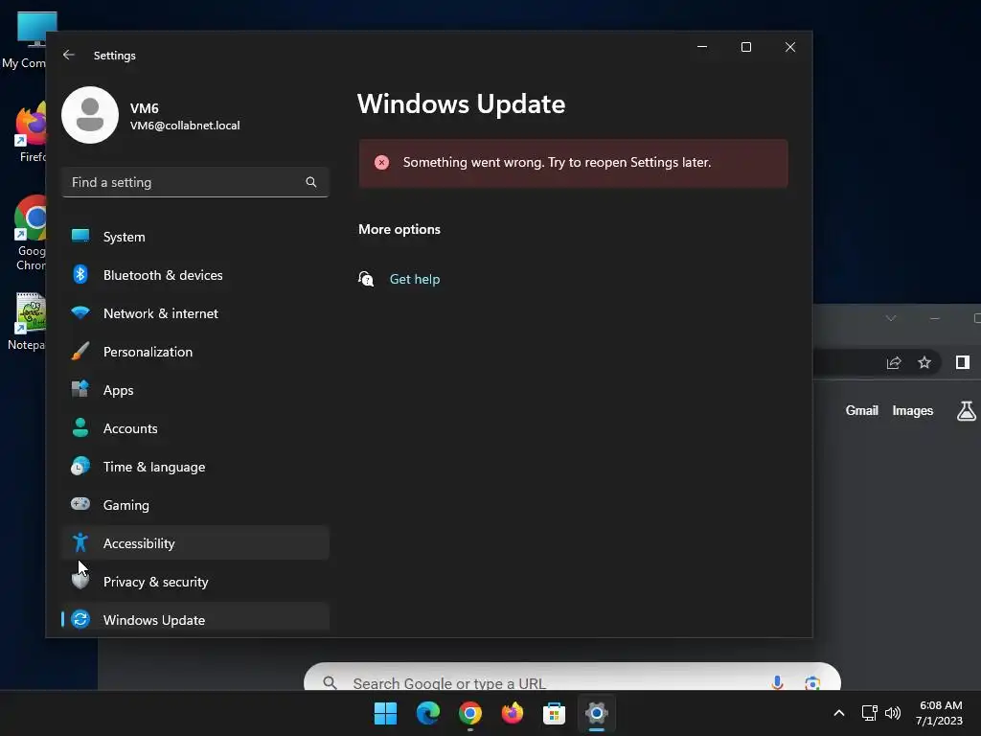Viewport: 981px width, 736px height.
Task: Start voice search with microphone icon
Action: coord(777,682)
